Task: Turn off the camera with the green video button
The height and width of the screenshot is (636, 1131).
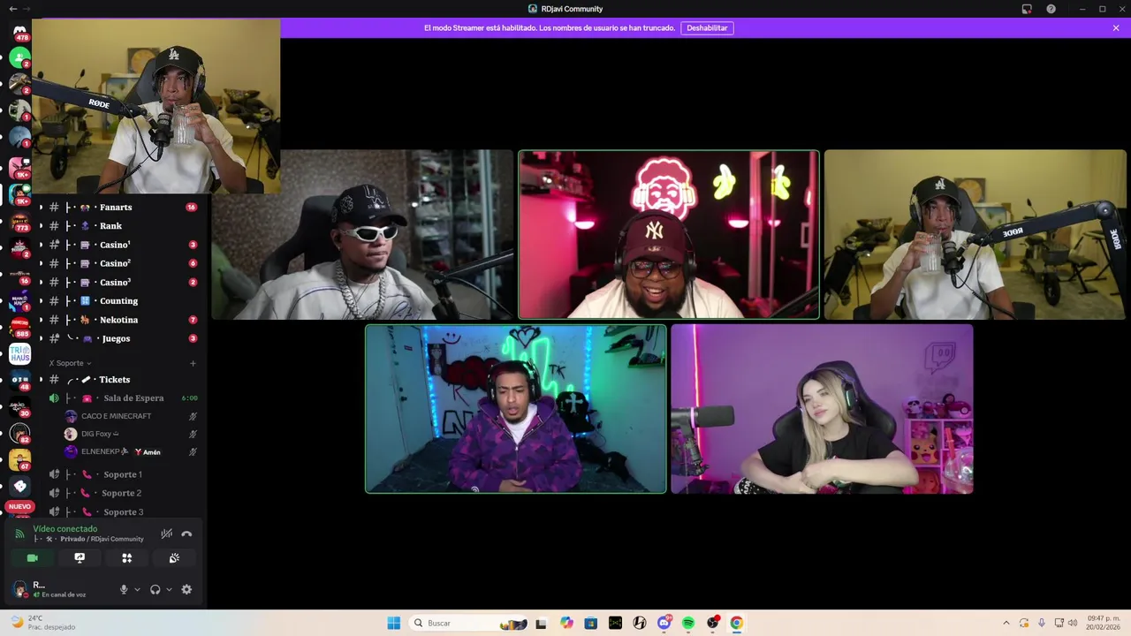Action: (33, 558)
